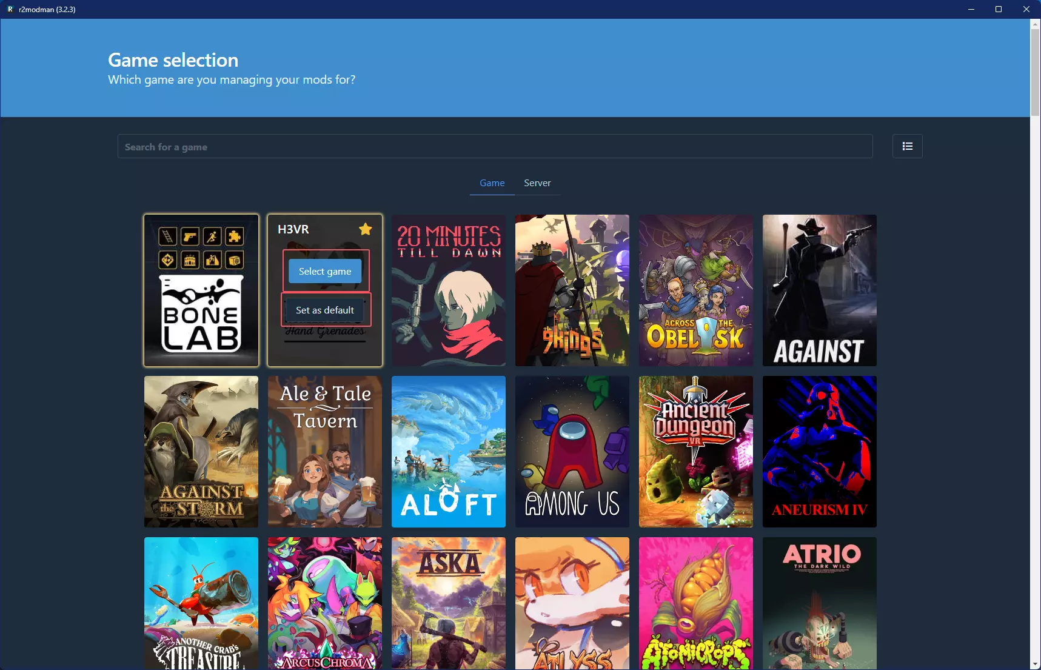This screenshot has width=1041, height=670.
Task: Open the Aneurism IV game cover
Action: [x=820, y=452]
